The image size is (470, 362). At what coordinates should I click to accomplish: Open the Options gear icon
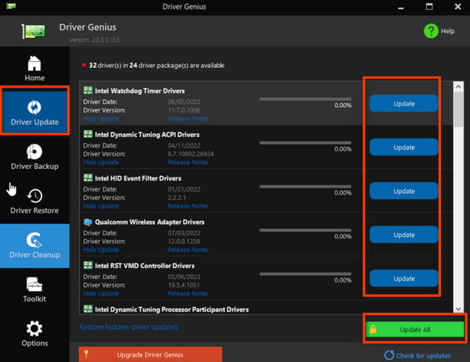click(34, 328)
